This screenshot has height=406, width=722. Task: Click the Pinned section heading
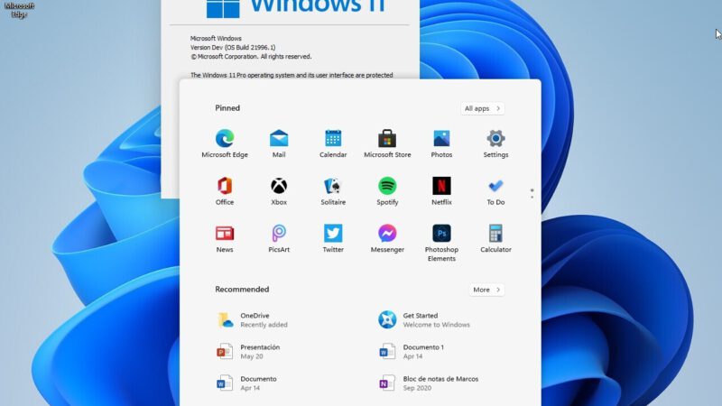point(227,107)
